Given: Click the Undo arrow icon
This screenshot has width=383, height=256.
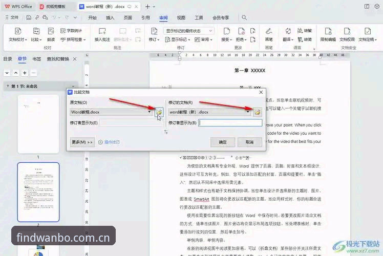Looking at the screenshot, I should 54,17.
